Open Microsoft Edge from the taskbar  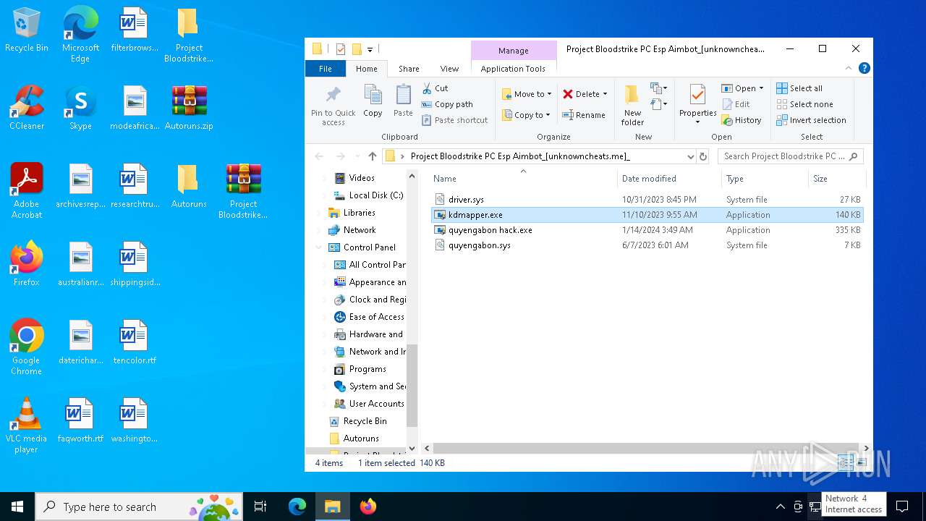click(x=297, y=507)
